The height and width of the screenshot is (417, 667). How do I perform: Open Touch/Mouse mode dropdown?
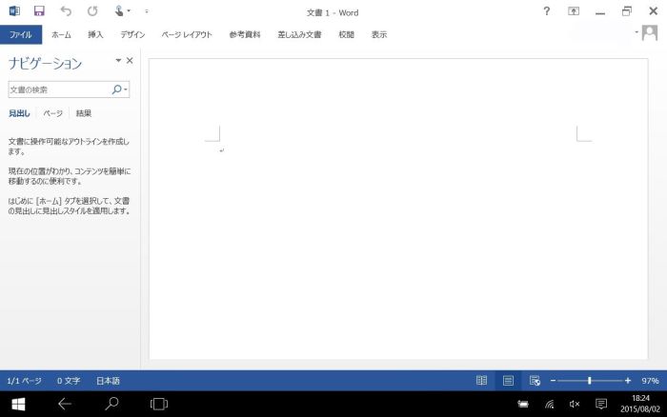click(x=121, y=11)
